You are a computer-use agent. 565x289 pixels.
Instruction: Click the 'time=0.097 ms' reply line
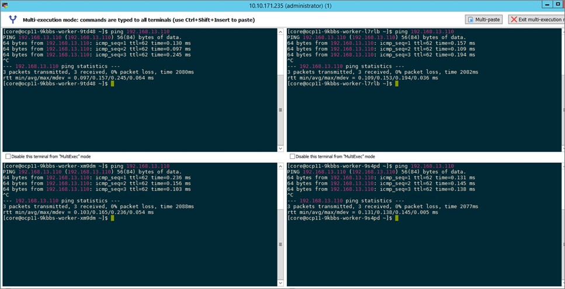pyautogui.click(x=97, y=49)
